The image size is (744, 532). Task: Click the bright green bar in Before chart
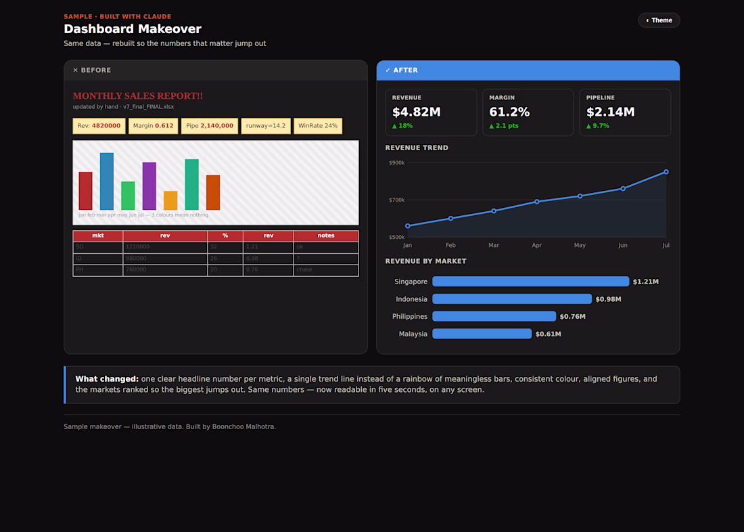128,196
